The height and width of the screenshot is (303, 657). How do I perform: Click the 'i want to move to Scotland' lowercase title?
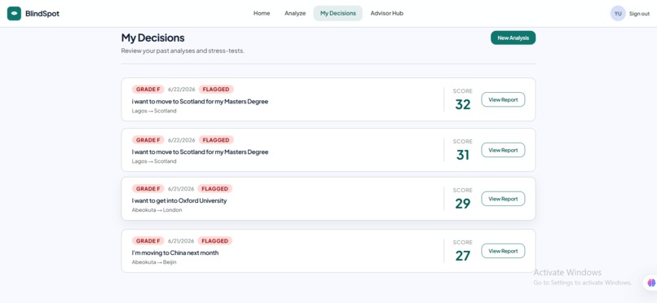coord(200,101)
